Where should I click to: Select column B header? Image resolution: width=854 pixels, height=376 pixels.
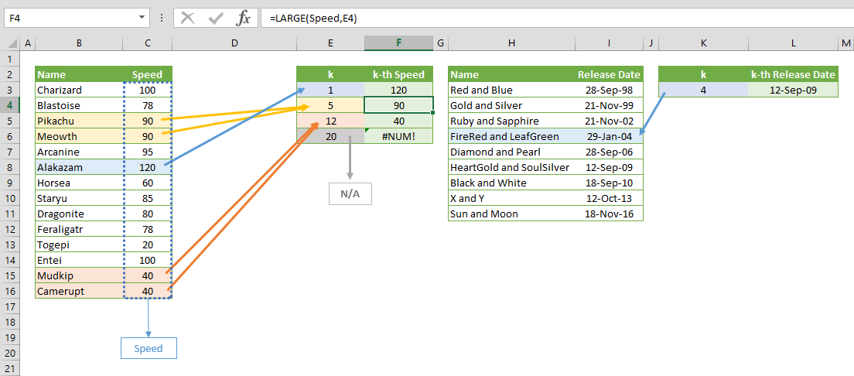[x=80, y=43]
